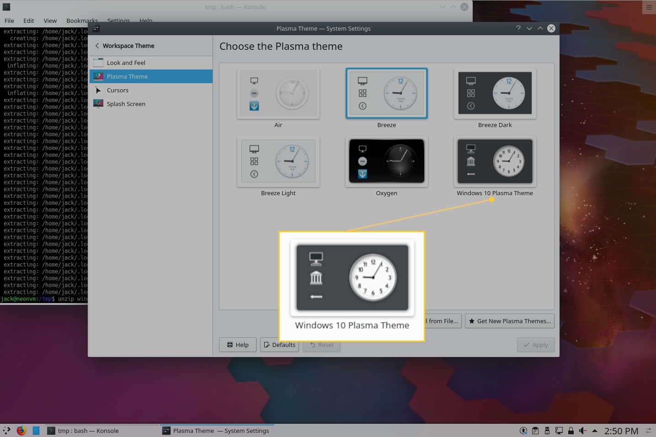
Task: Click the Konsole command prompt line
Action: coord(44,299)
